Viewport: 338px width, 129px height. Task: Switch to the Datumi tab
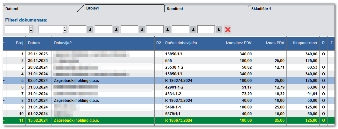click(38, 9)
